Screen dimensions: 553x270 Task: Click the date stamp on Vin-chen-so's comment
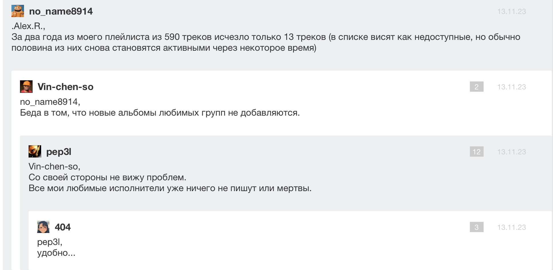click(x=511, y=87)
